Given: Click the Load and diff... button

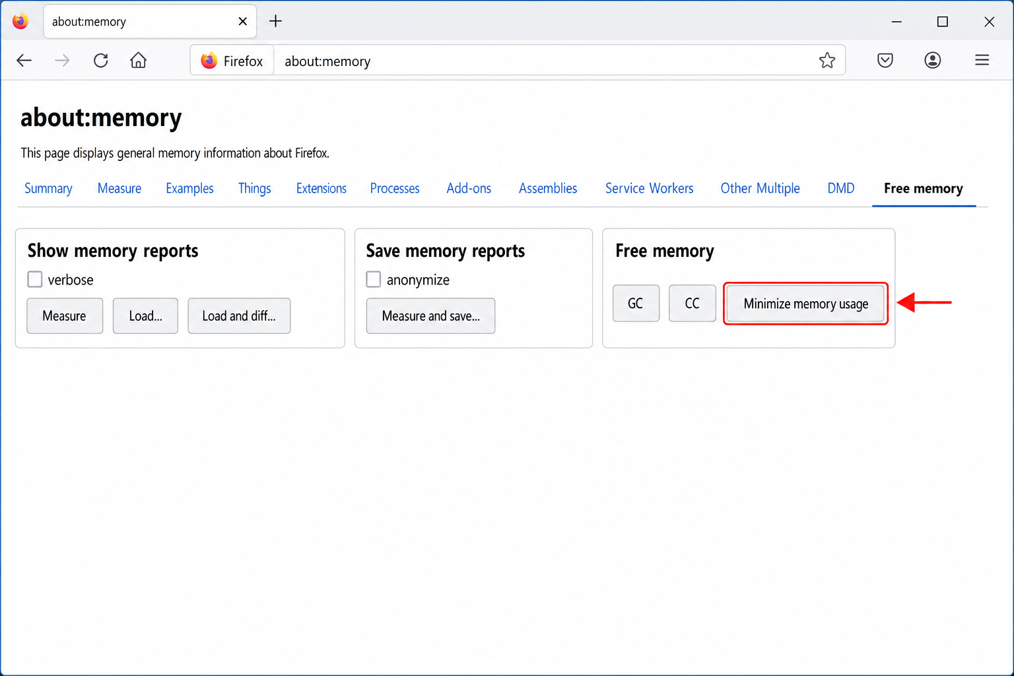Looking at the screenshot, I should (239, 316).
